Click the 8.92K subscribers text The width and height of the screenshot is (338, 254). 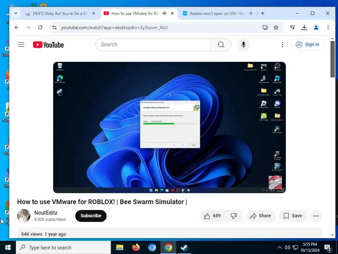click(x=50, y=220)
